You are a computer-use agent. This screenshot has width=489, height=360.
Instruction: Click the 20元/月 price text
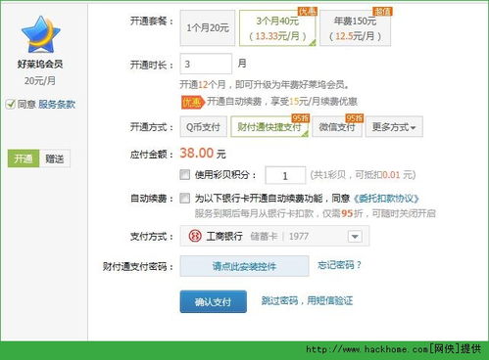tap(40, 80)
